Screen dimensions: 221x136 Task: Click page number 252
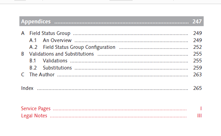(198, 47)
